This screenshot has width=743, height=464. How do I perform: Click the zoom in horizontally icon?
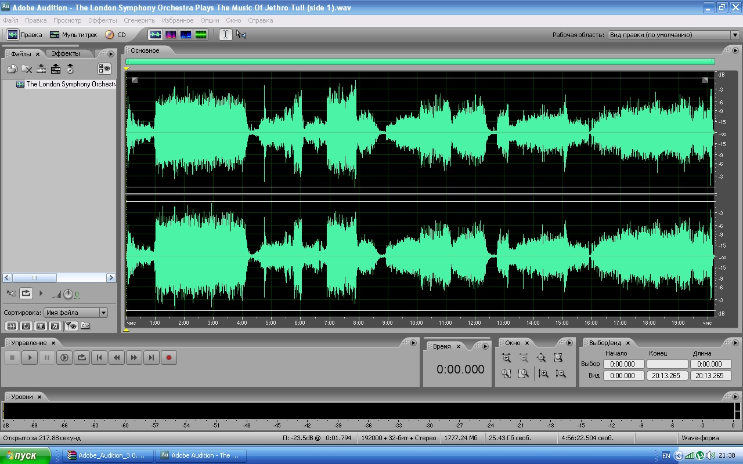(506, 358)
